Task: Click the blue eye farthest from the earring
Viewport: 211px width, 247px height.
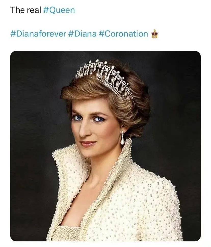Action: tap(78, 118)
